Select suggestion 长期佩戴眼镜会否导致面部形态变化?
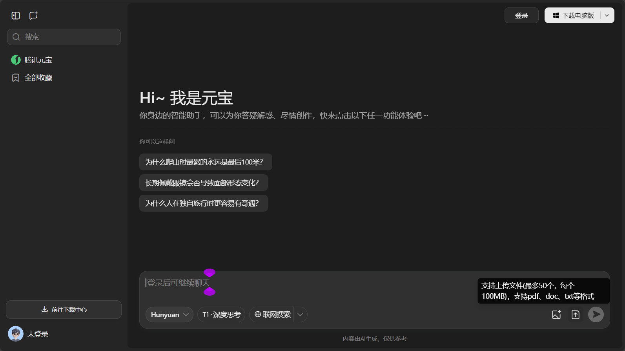This screenshot has width=625, height=351. point(204,183)
